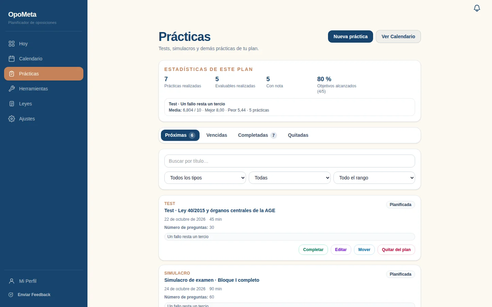Click Mover on the Ley 40/2015 test
This screenshot has width=492, height=307.
(364, 250)
